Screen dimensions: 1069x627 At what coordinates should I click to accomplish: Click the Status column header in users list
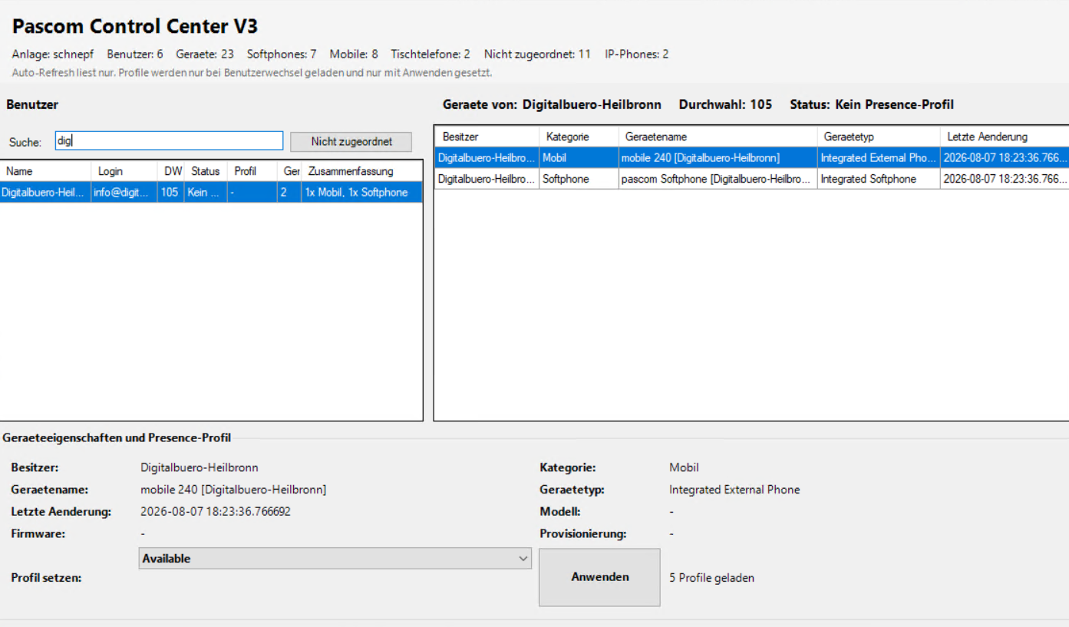[x=206, y=171]
